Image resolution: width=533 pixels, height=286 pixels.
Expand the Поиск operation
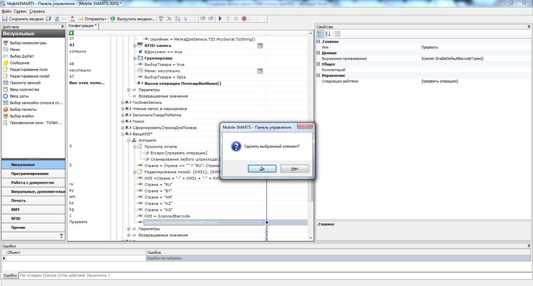coord(123,121)
